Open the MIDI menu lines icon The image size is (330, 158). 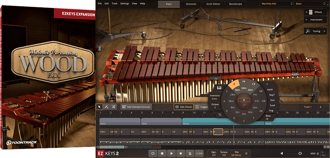[x=318, y=153]
